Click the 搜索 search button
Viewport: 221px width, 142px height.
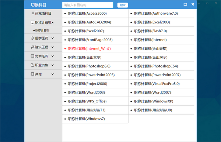[123, 5]
